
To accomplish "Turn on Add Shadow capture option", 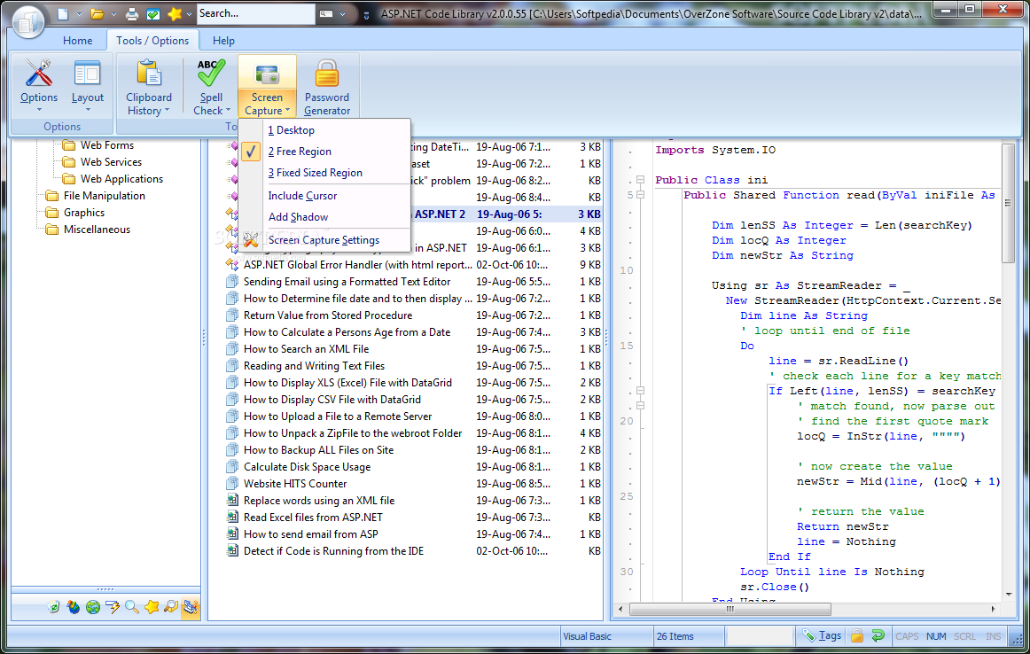I will [x=298, y=217].
